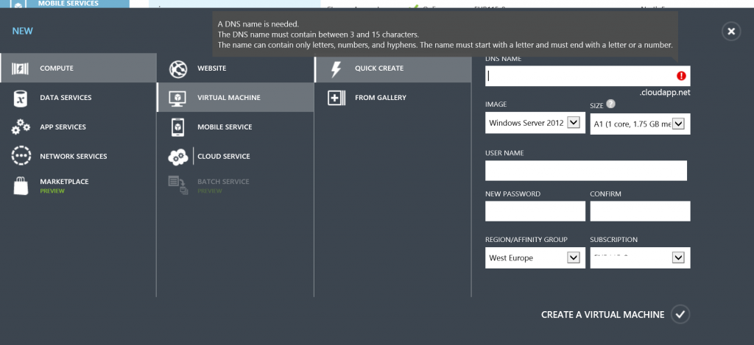Viewport: 754px width, 345px height.
Task: Close the New dialog with X button
Action: [x=731, y=31]
